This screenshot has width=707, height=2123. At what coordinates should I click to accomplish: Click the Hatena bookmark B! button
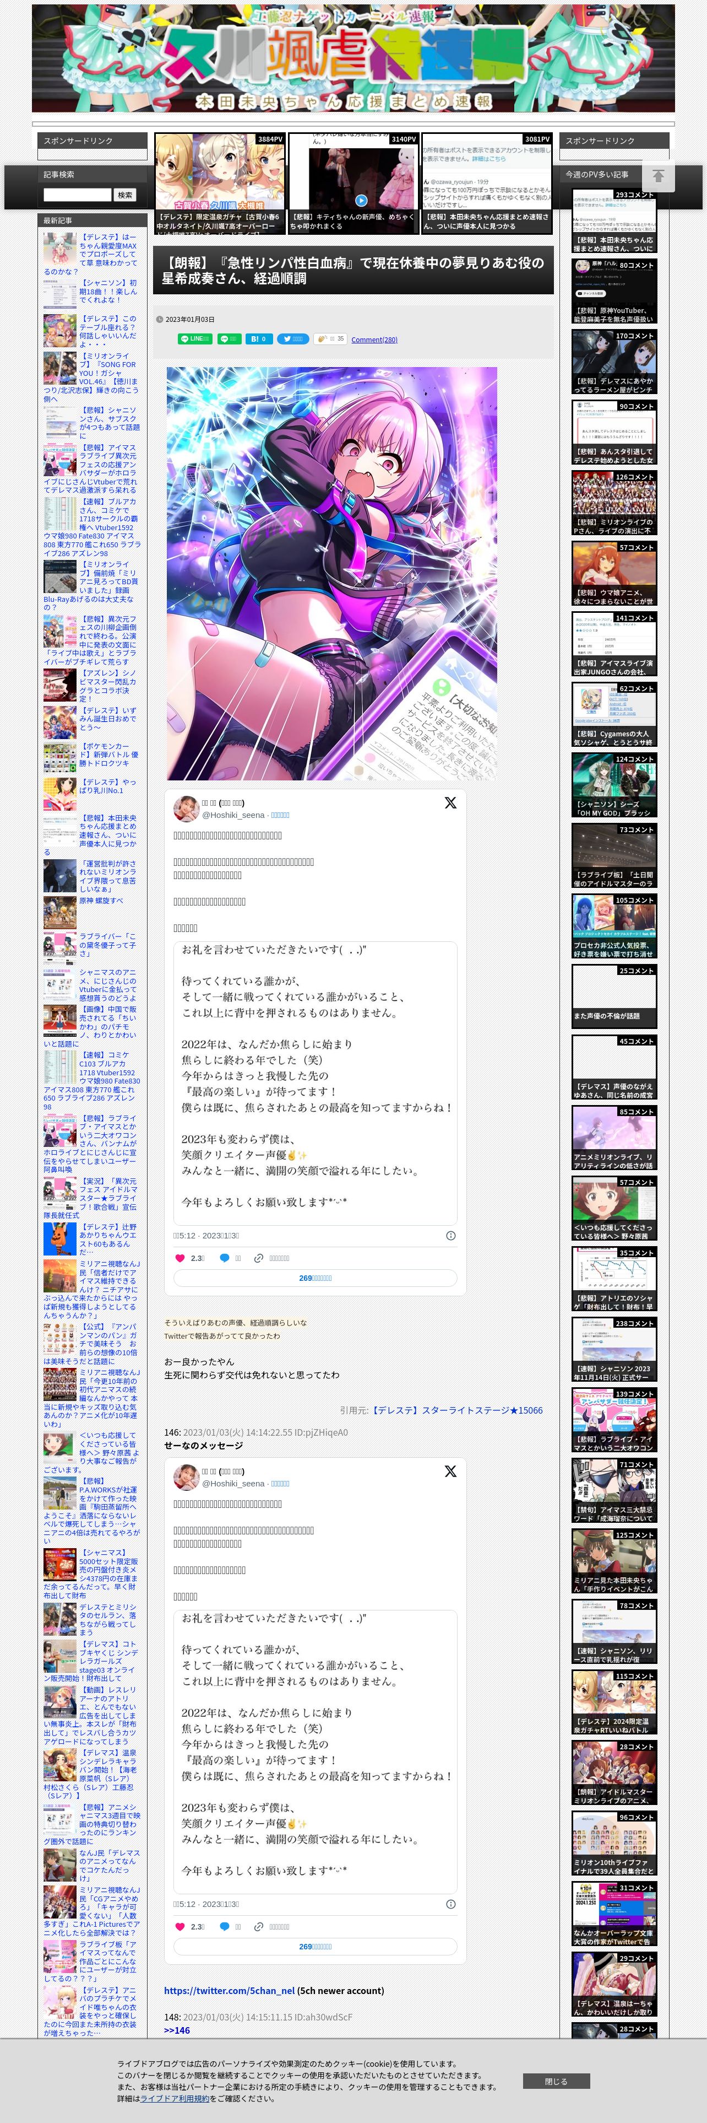258,339
